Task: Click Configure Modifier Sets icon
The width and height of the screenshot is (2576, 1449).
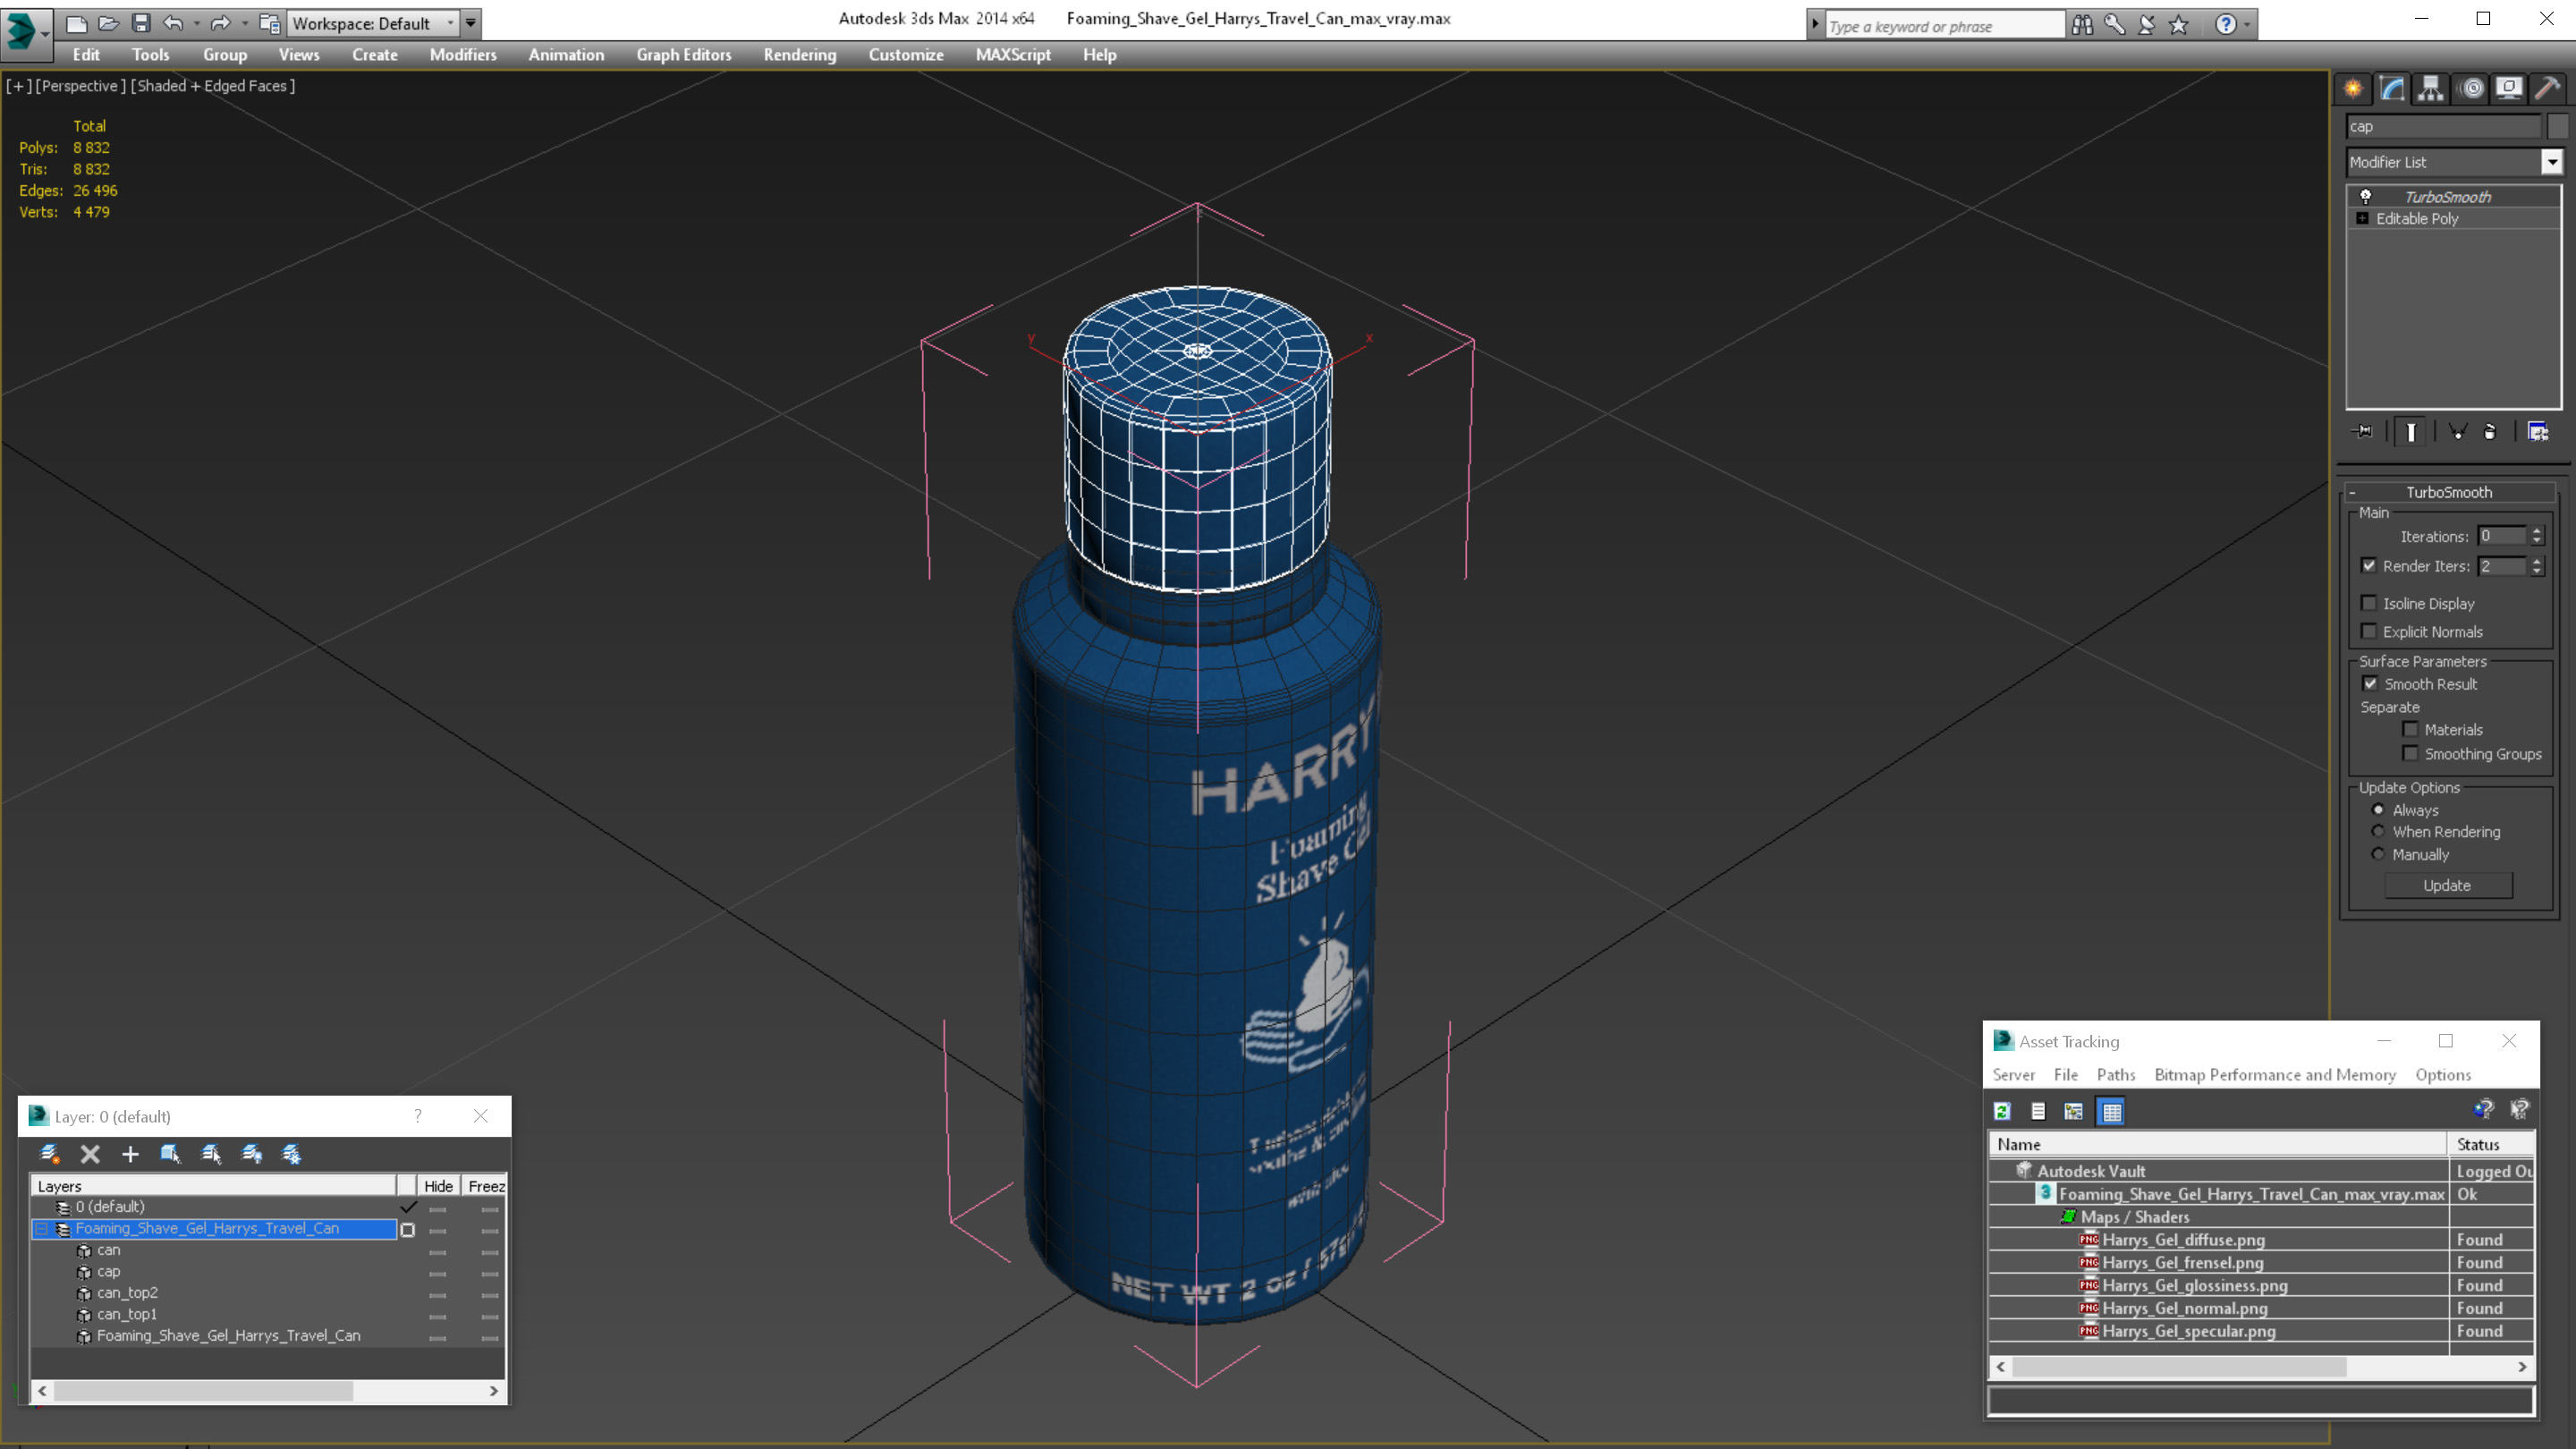Action: (2538, 431)
